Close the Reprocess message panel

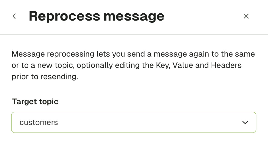(x=246, y=16)
